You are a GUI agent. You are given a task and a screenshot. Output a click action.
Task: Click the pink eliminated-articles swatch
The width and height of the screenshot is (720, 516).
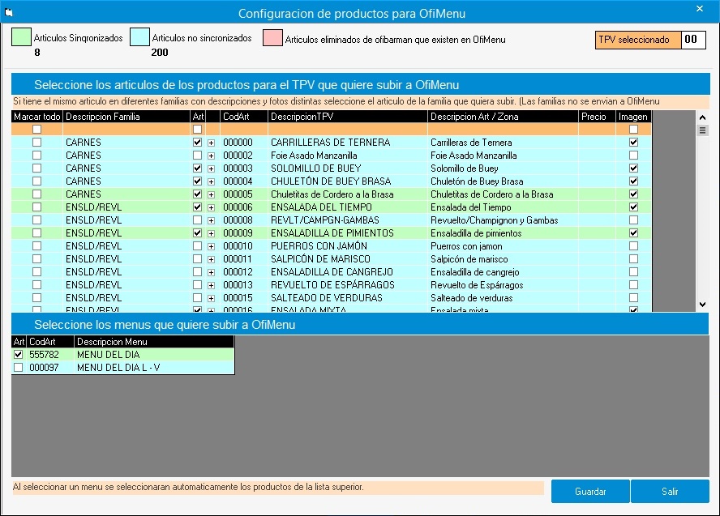[272, 37]
